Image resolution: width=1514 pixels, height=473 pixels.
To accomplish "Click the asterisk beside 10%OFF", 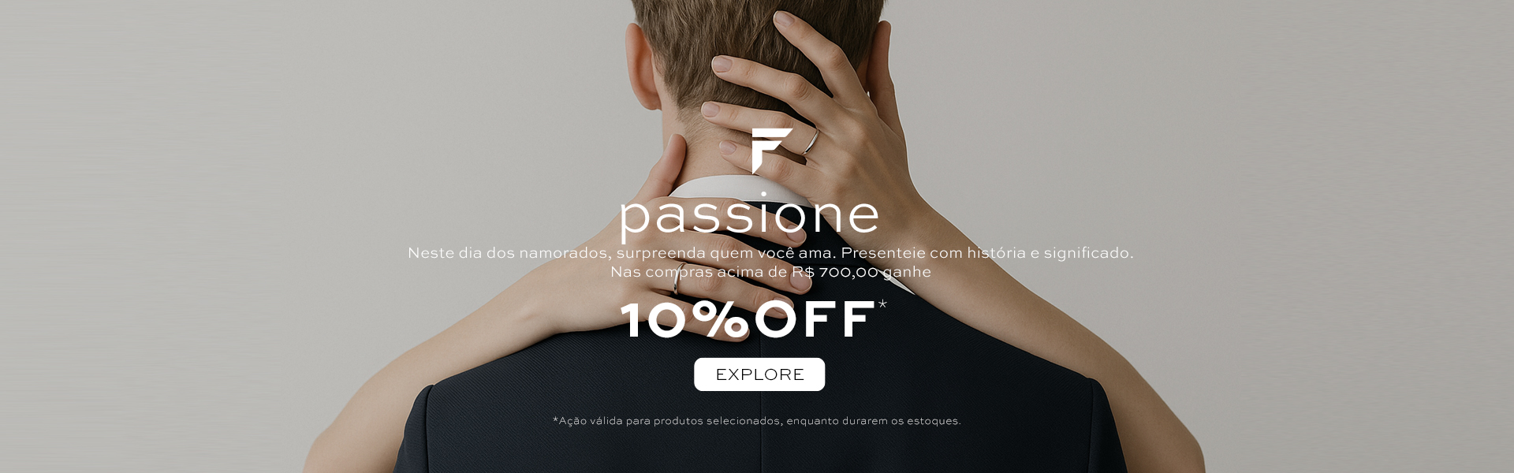I will point(882,305).
